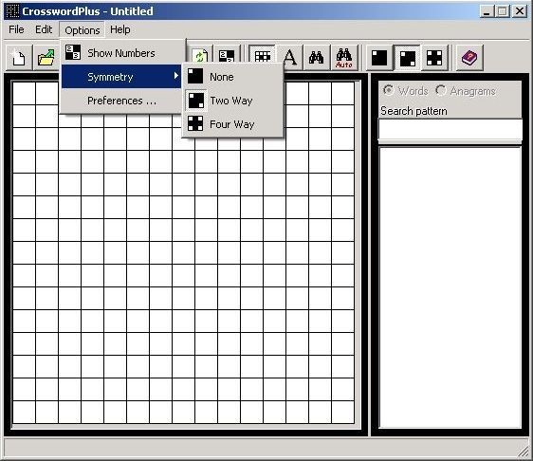The height and width of the screenshot is (461, 533).
Task: Click the four way symmetry toolbar icon
Action: click(x=434, y=58)
